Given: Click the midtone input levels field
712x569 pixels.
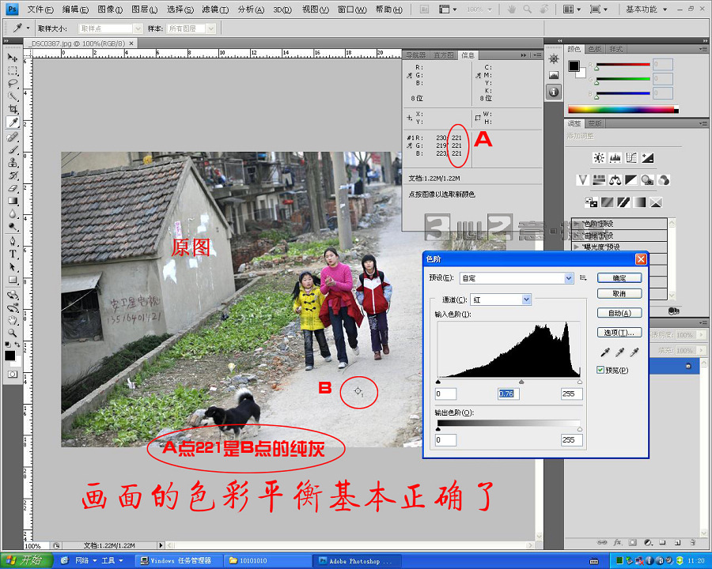Looking at the screenshot, I should [x=508, y=394].
